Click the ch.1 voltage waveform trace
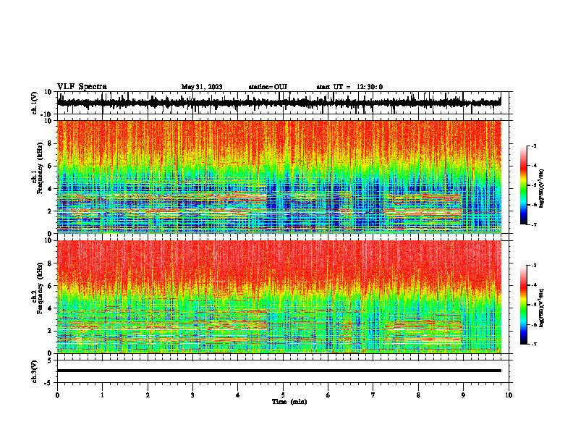 [x=279, y=103]
